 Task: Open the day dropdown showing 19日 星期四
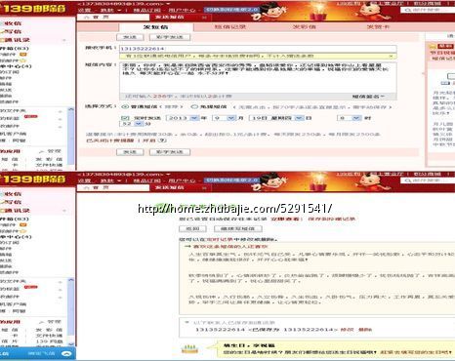pos(276,118)
